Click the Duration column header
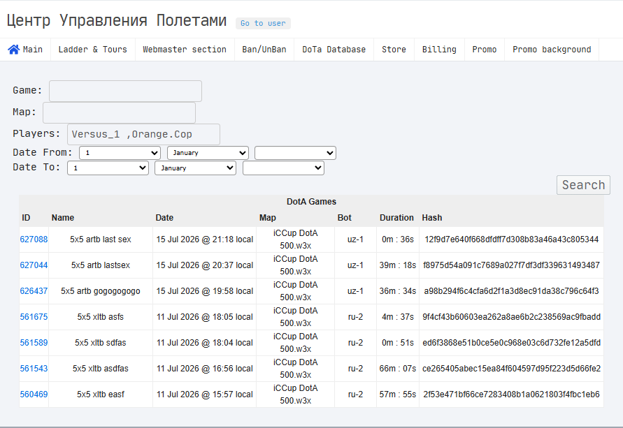 pos(396,217)
